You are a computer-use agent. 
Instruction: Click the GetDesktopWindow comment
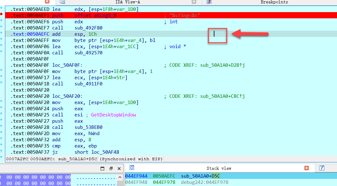coord(114,115)
